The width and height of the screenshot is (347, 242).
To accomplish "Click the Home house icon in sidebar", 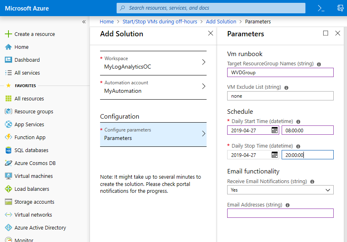I will [8, 47].
